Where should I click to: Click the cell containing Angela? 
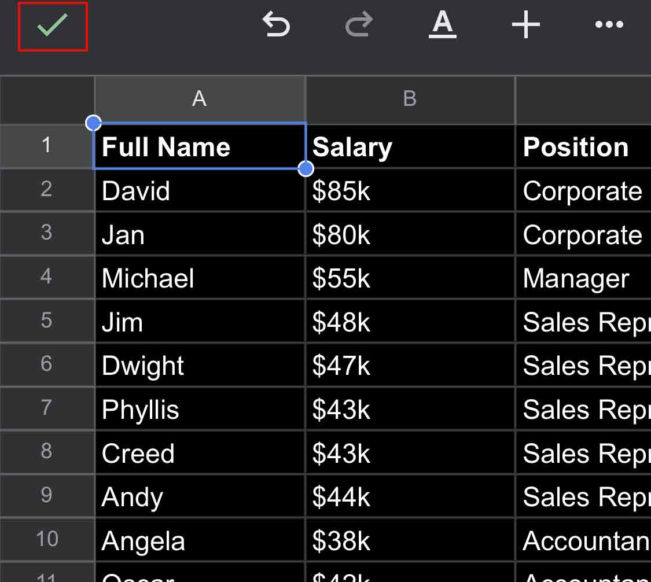point(200,541)
